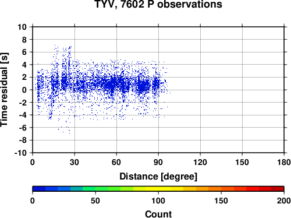Click the x-axis tick label 120
The image size is (291, 218).
click(200, 162)
